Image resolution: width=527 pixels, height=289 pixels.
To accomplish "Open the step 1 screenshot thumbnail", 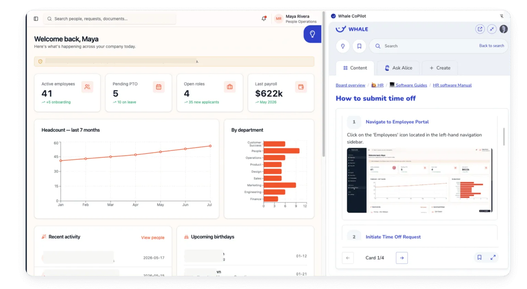I will pyautogui.click(x=420, y=180).
